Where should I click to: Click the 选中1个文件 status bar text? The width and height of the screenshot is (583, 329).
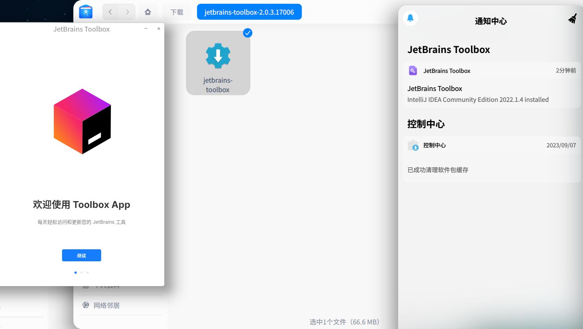[x=346, y=322]
